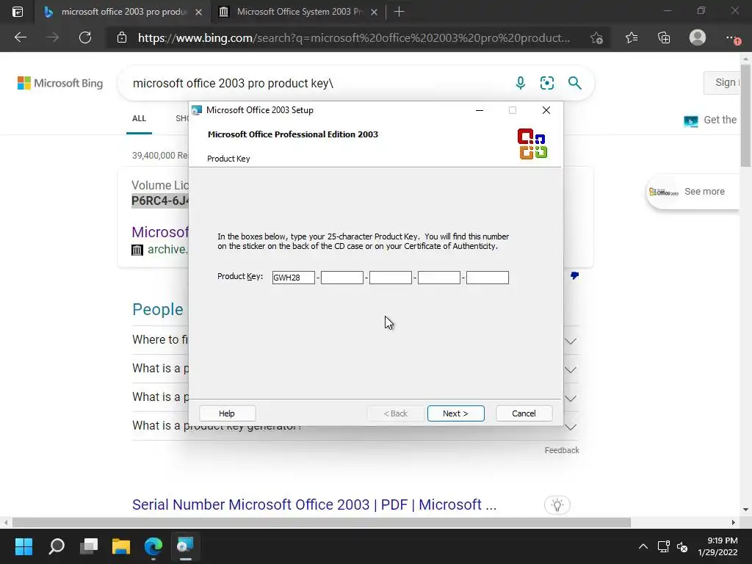Image resolution: width=752 pixels, height=564 pixels.
Task: Click the Edge forward navigation arrow
Action: click(x=53, y=37)
